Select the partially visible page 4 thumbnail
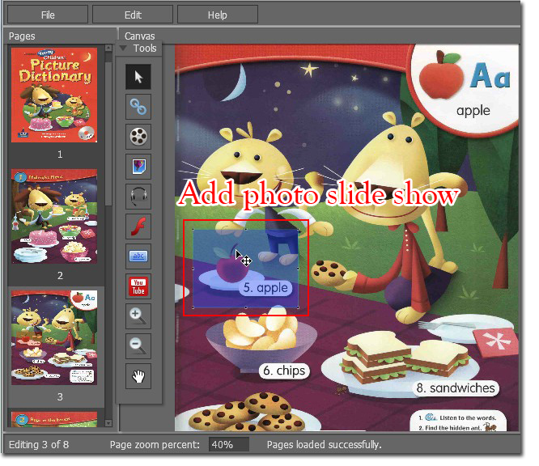 pyautogui.click(x=54, y=419)
